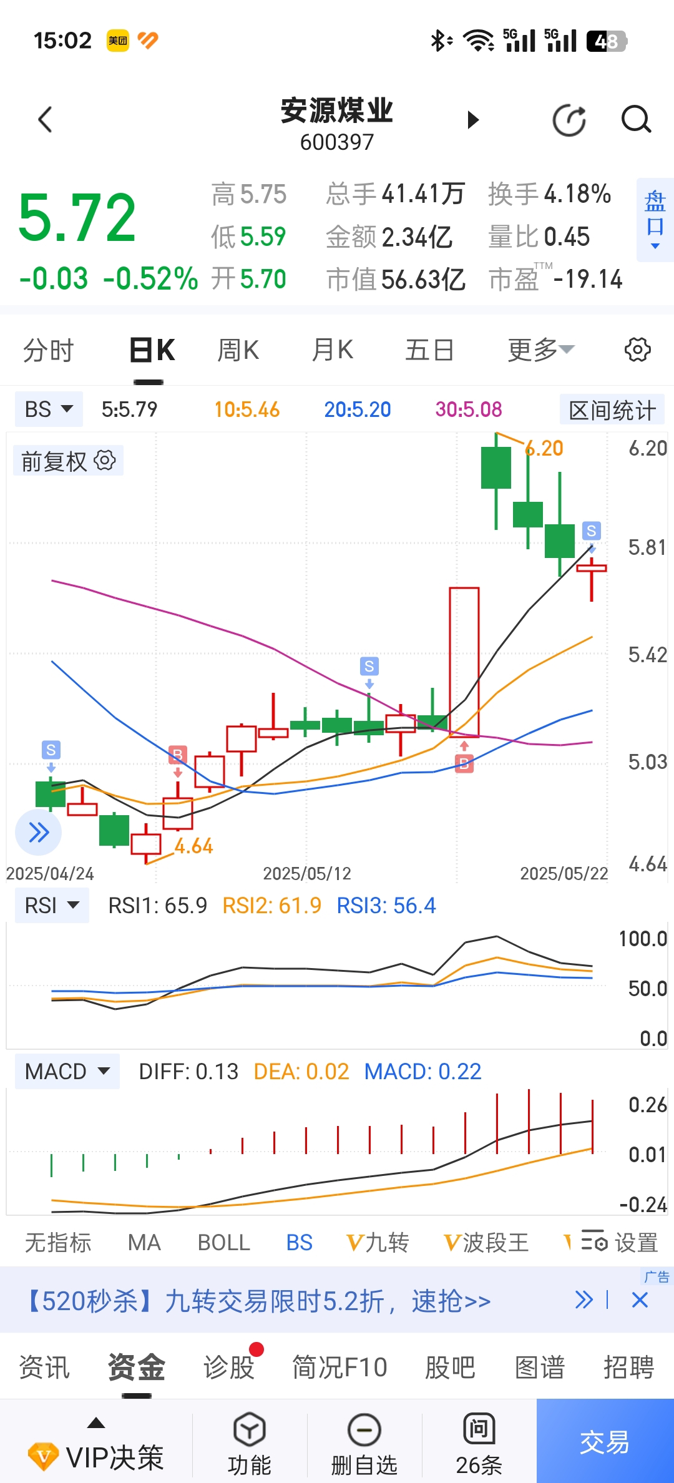Tap the double-chevron expand chart button
Screen dimensions: 674x1483
pyautogui.click(x=39, y=832)
